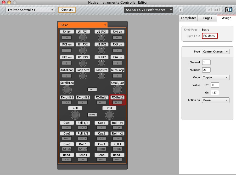Select the Loop Size encoder knob
Screen dimensions: 236x175
[x=83, y=76]
